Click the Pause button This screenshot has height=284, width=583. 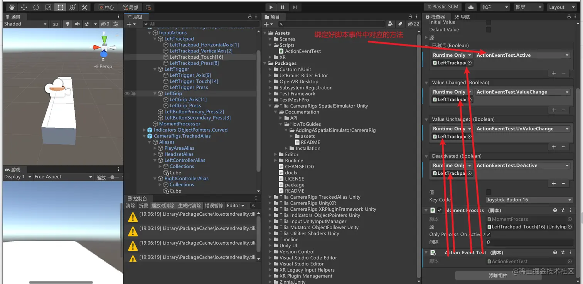pyautogui.click(x=283, y=7)
